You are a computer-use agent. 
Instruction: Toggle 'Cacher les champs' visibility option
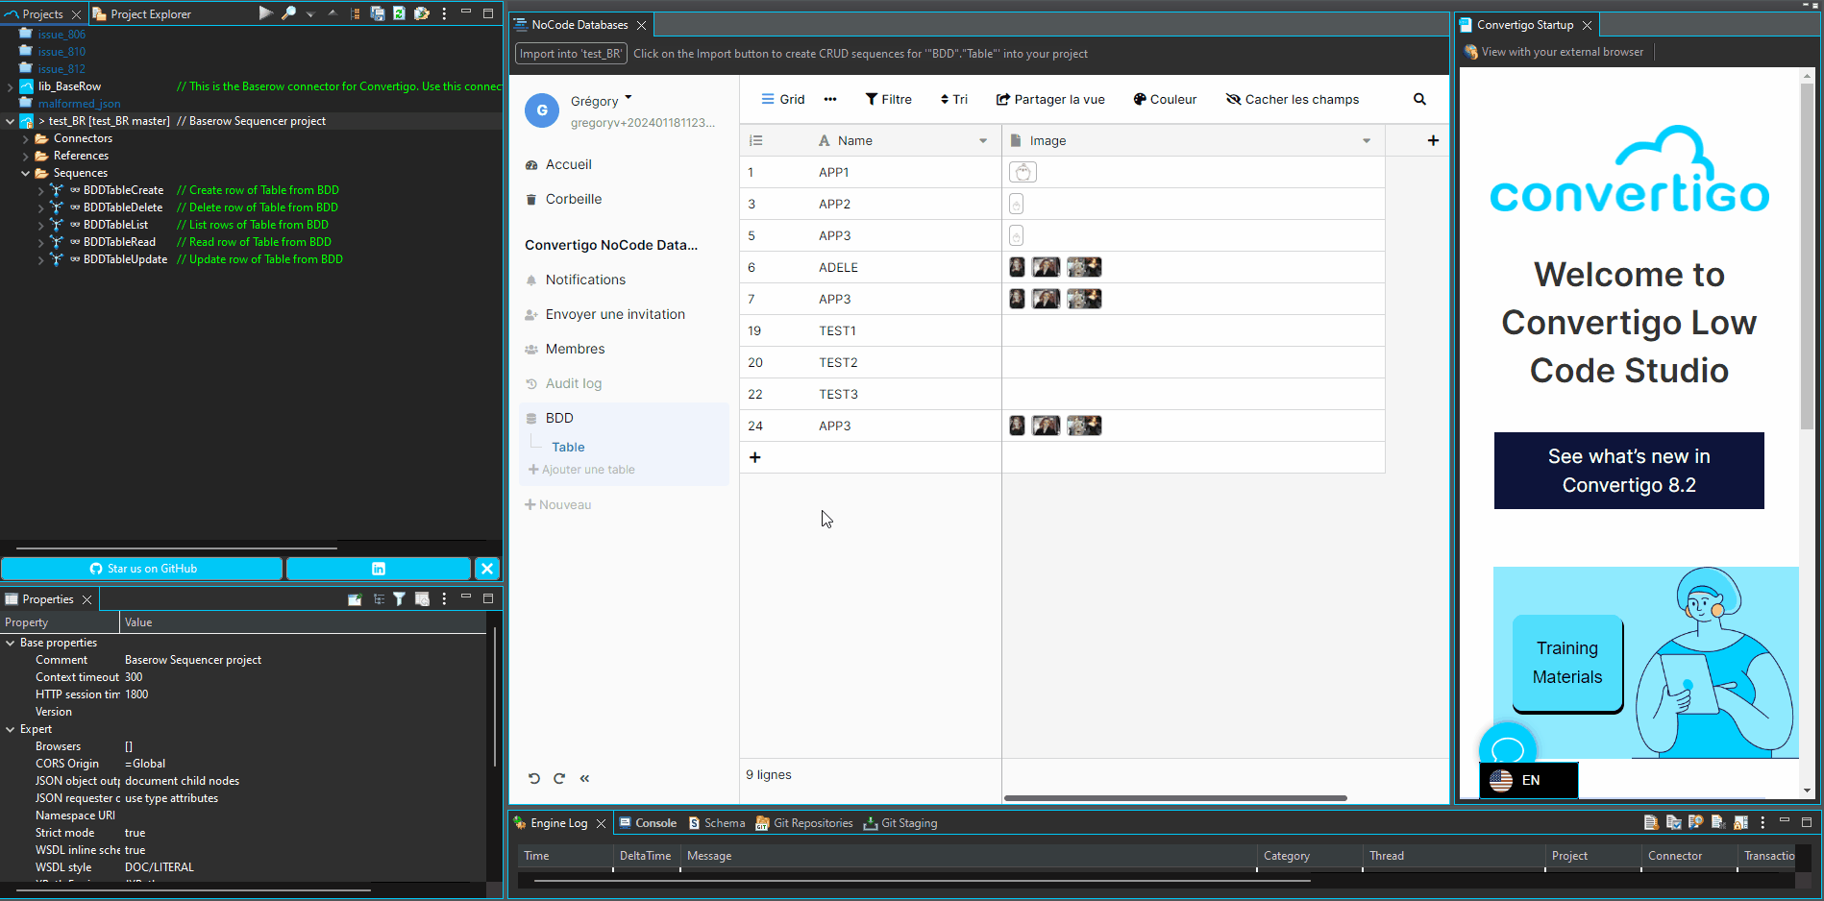[1292, 99]
